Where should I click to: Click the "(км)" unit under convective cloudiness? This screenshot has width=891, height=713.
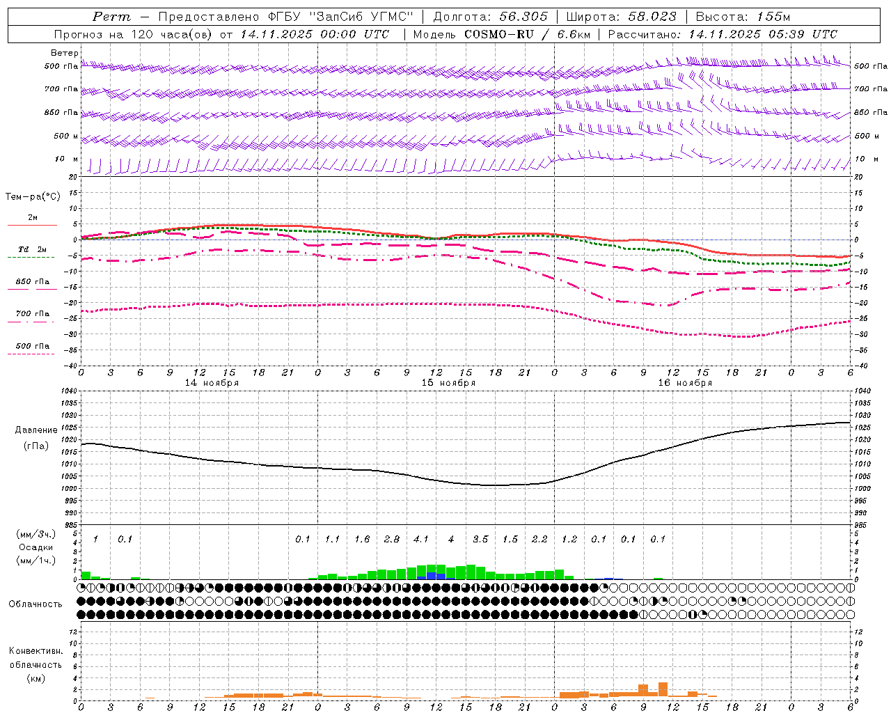(36, 678)
